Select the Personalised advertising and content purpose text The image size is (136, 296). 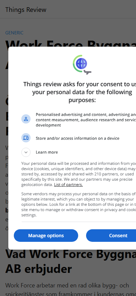click(x=86, y=120)
